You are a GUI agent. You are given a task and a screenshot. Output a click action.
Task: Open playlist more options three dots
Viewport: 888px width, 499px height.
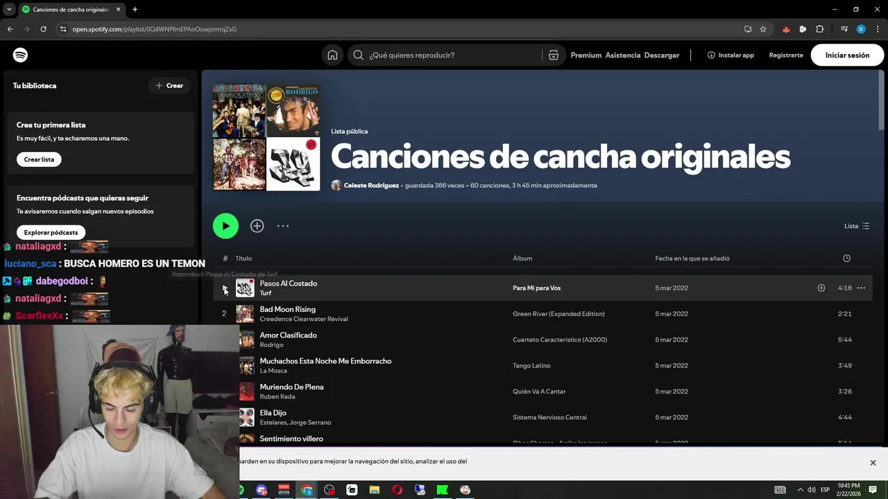283,226
